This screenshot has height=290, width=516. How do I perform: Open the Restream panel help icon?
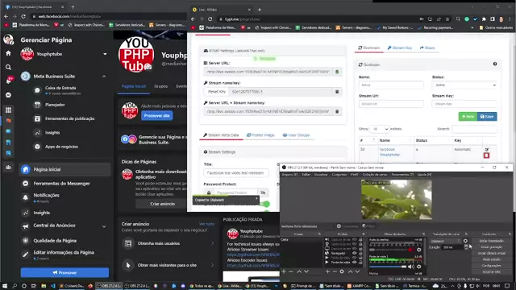pyautogui.click(x=495, y=64)
